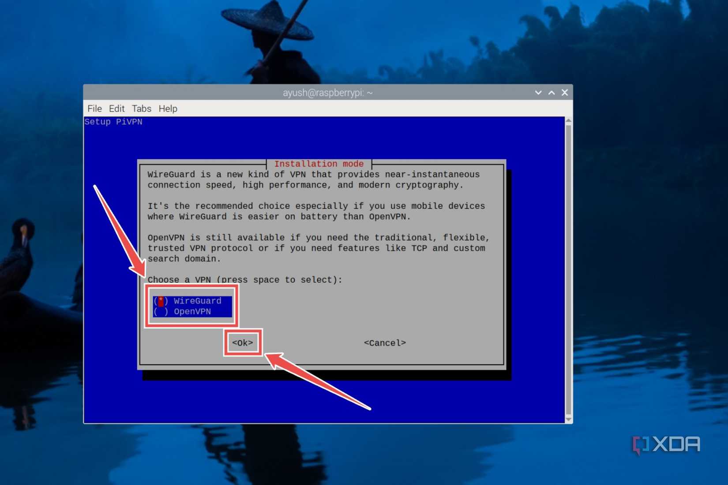Click the <Cancel> button
This screenshot has width=728, height=485.
(x=385, y=343)
